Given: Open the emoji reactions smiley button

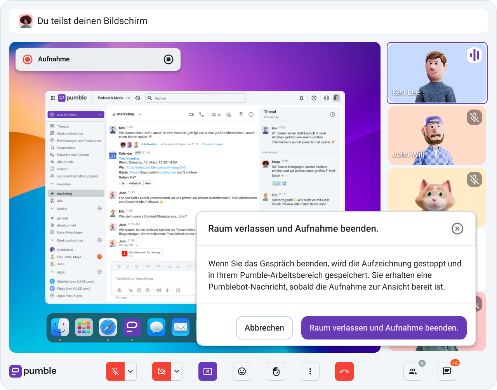Looking at the screenshot, I should click(242, 371).
